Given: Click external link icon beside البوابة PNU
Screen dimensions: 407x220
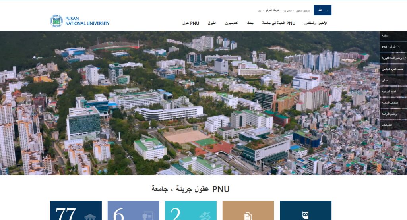Looking at the screenshot, I should point(398,47).
